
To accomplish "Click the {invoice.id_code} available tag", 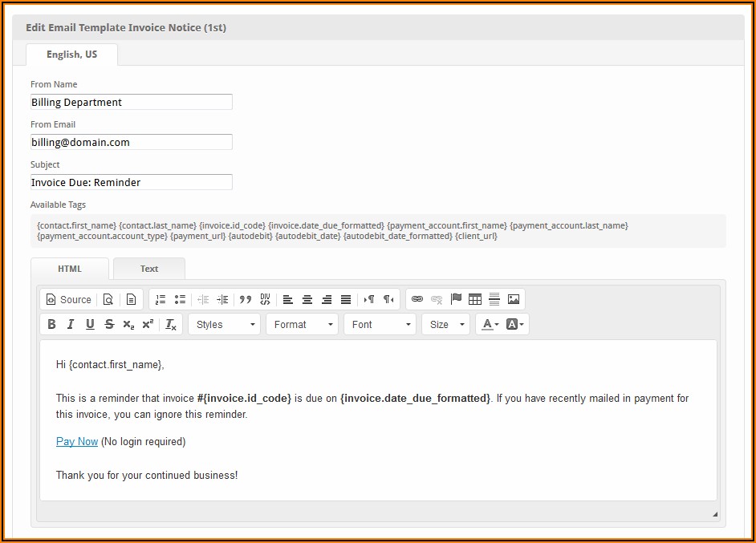I will pos(233,225).
